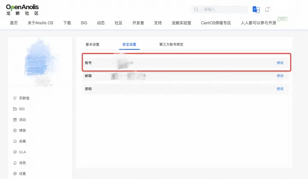Open 收藏 label in the sidebar
This screenshot has height=179, width=308.
[22, 141]
